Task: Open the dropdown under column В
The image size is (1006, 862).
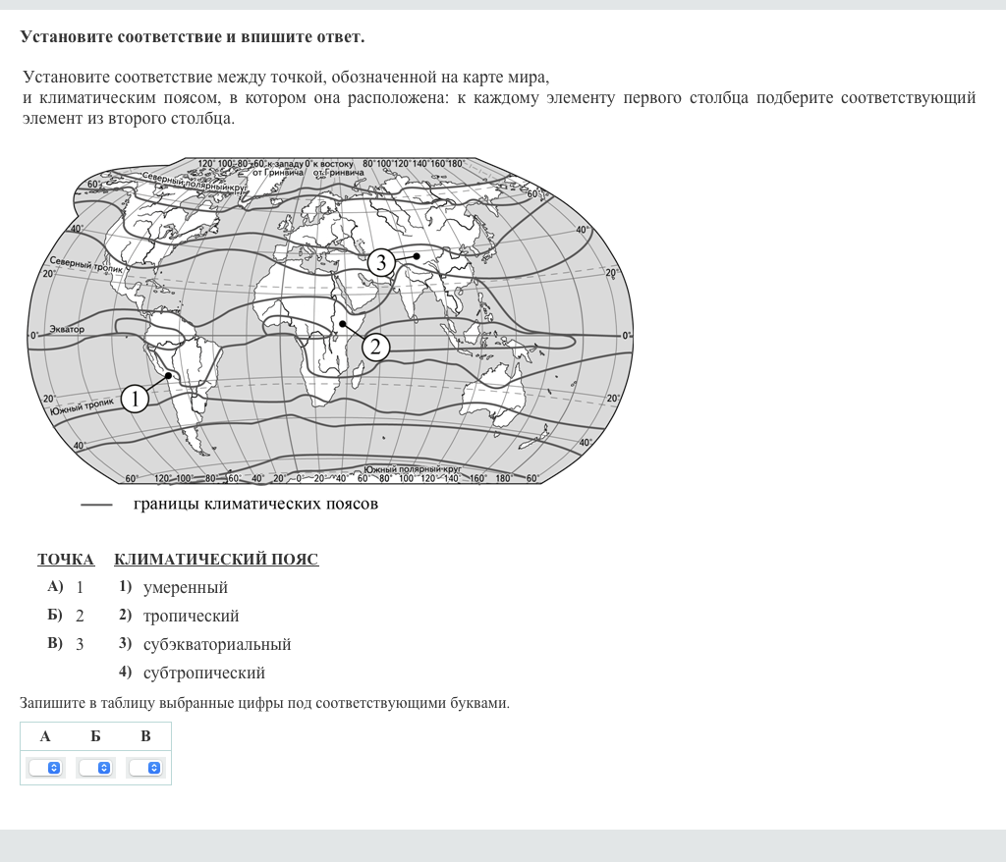Action: [x=146, y=768]
